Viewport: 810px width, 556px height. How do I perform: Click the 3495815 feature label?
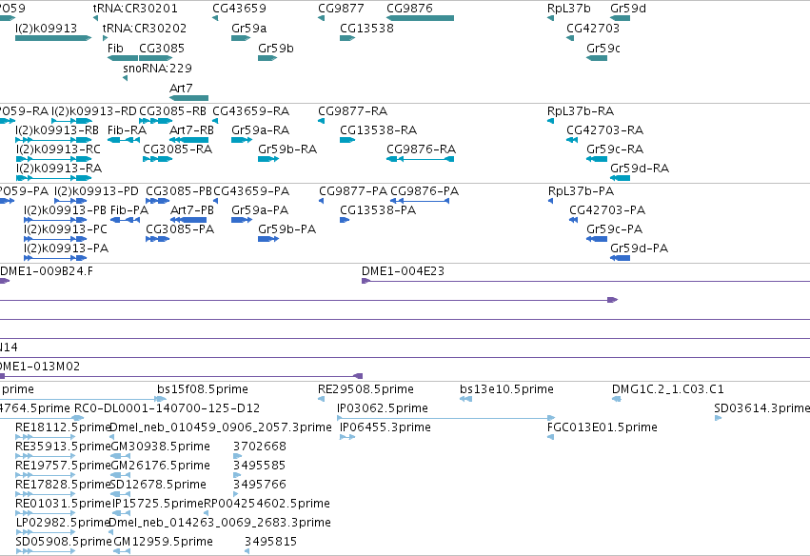[x=270, y=542]
